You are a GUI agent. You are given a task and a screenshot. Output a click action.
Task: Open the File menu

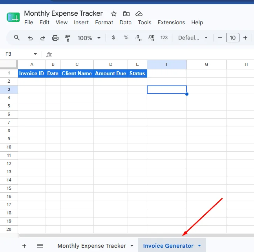coord(29,22)
